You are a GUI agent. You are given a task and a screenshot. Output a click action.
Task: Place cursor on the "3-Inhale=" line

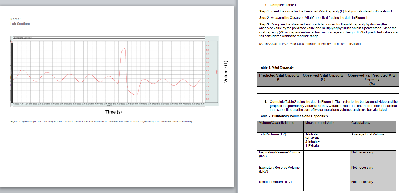(312, 142)
